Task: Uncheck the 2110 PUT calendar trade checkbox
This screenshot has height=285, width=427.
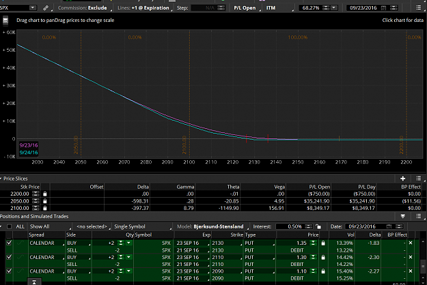Action: click(9, 257)
